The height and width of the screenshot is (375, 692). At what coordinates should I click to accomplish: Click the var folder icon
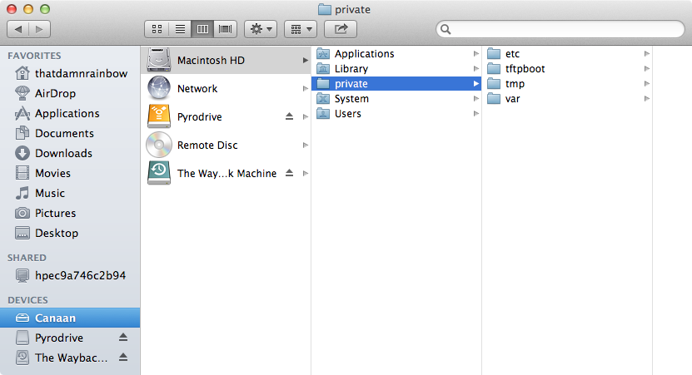click(x=494, y=99)
